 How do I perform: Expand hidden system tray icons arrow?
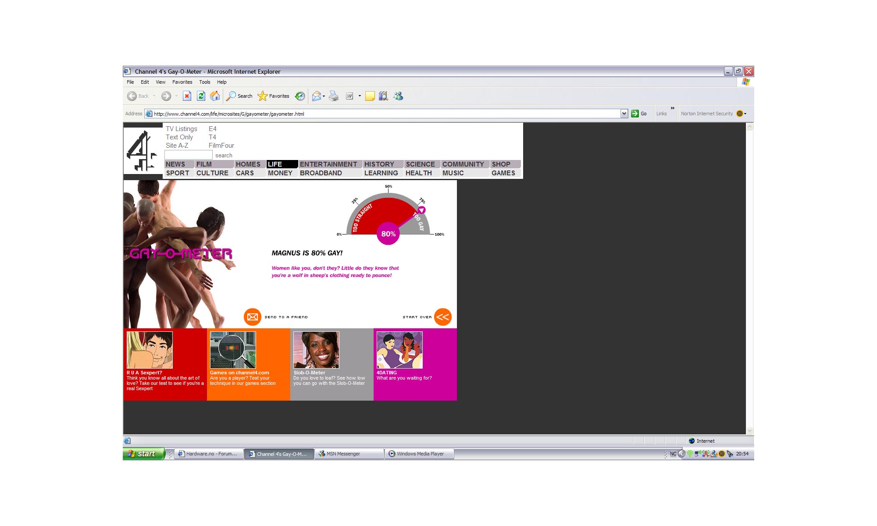(681, 454)
